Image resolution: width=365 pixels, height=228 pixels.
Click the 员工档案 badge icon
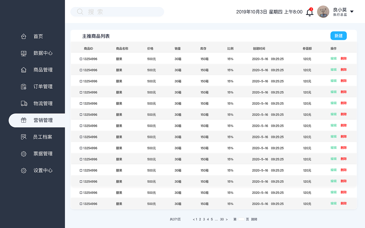coord(24,137)
